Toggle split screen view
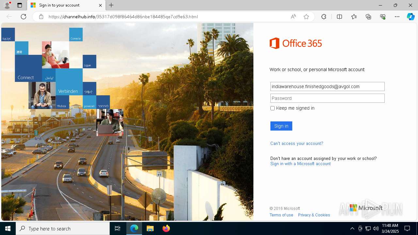This screenshot has width=418, height=235. (x=339, y=17)
